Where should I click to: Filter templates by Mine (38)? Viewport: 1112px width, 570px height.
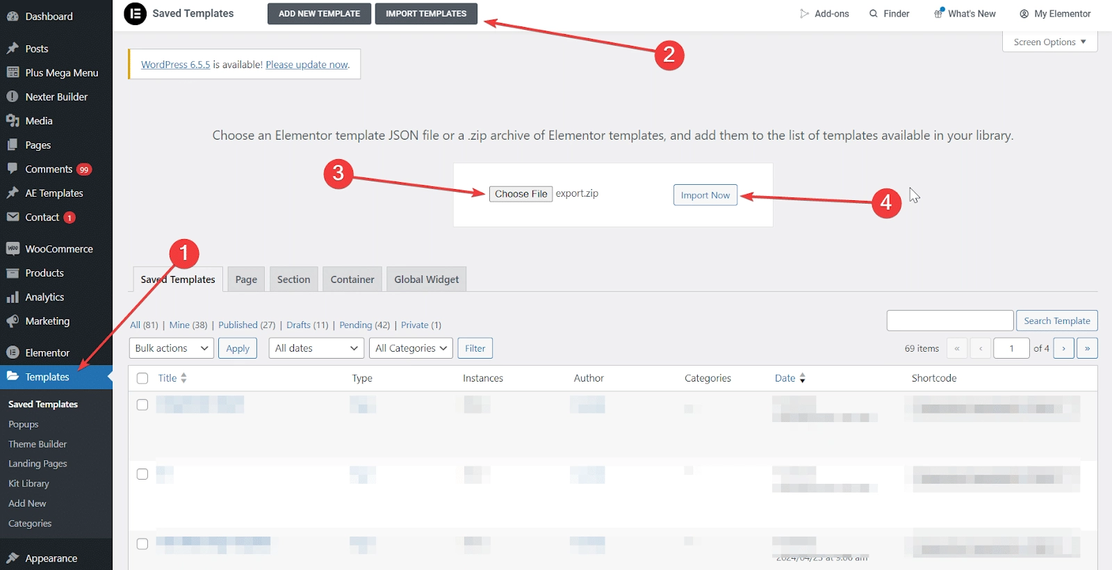[188, 325]
